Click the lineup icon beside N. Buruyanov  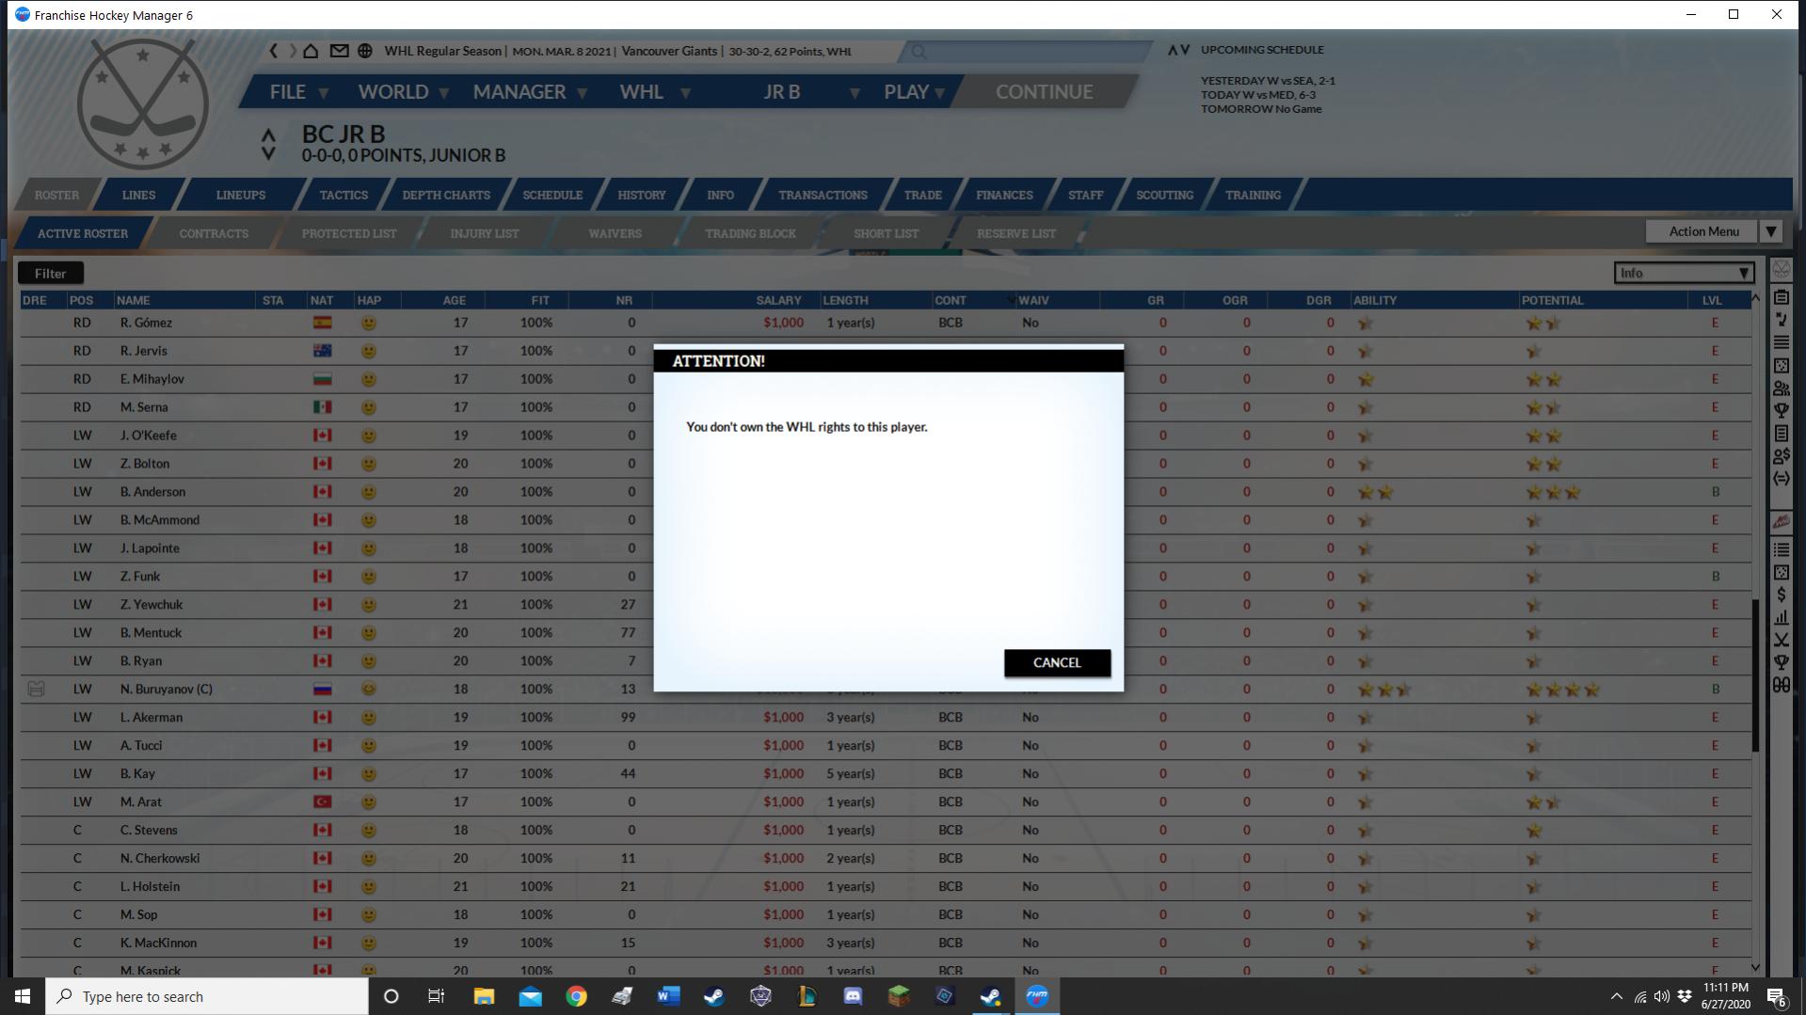point(36,690)
